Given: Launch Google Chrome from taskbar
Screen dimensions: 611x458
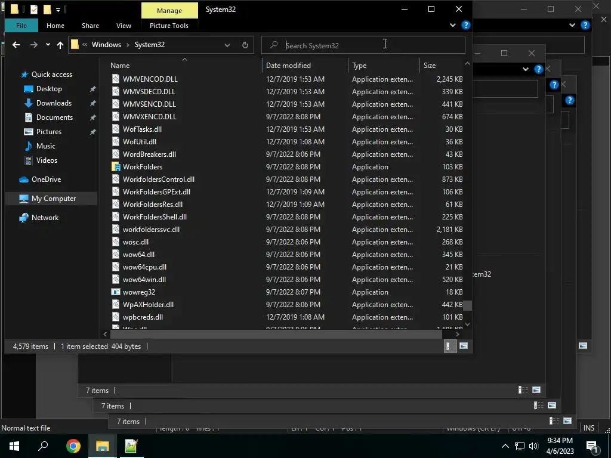Looking at the screenshot, I should pos(73,446).
